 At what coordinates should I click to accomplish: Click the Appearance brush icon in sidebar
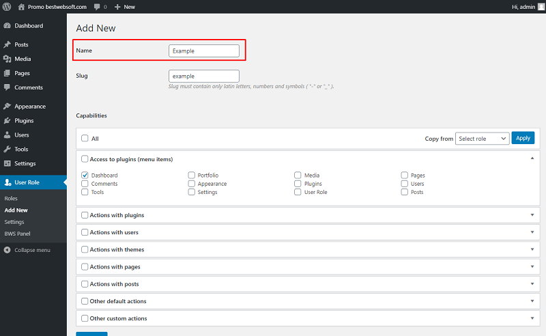pos(7,107)
